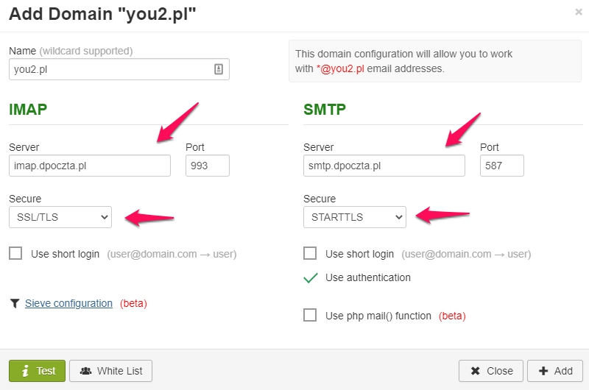Click the filter funnel icon beside Sieve configuration
This screenshot has height=390, width=589.
click(x=15, y=303)
